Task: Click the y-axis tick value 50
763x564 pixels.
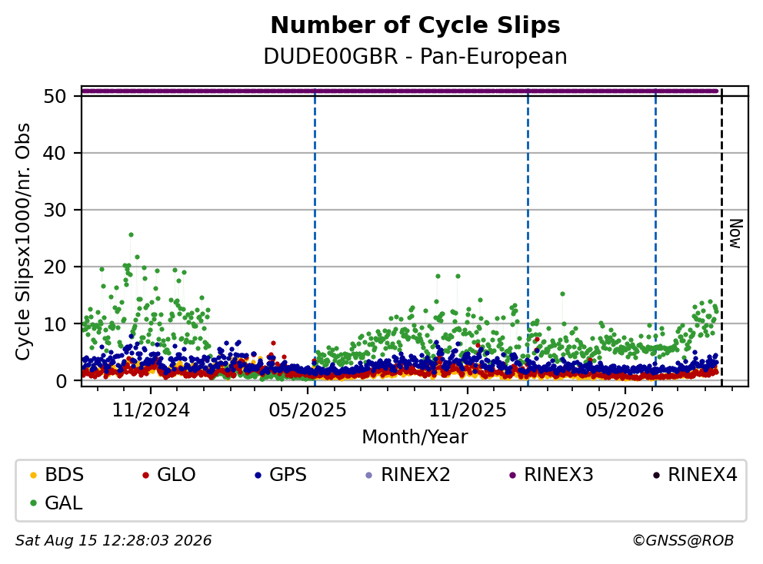Action: click(55, 96)
